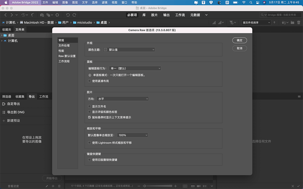This screenshot has width=303, height=189.
Task: Open the recent files clock icon
Action: (23, 15)
